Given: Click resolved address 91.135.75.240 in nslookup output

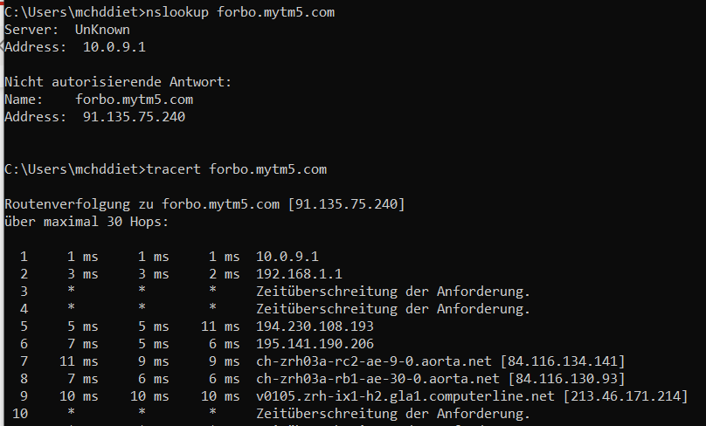Looking at the screenshot, I should pos(134,117).
